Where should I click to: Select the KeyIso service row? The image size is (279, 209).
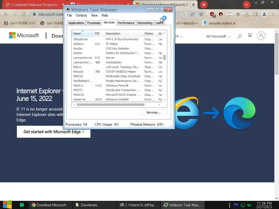point(117,48)
